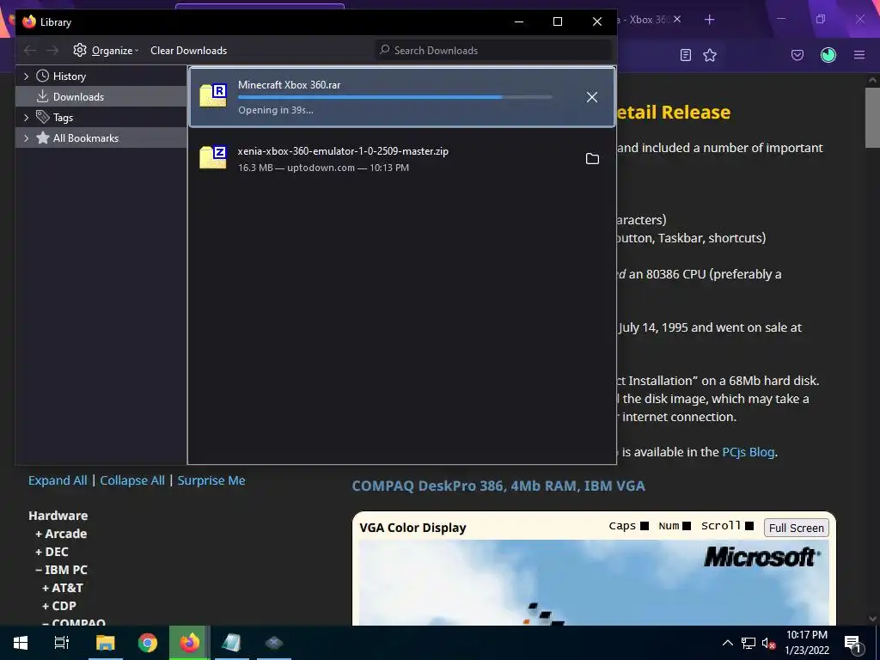
Task: Click the Firefox Reader View icon
Action: click(x=685, y=55)
